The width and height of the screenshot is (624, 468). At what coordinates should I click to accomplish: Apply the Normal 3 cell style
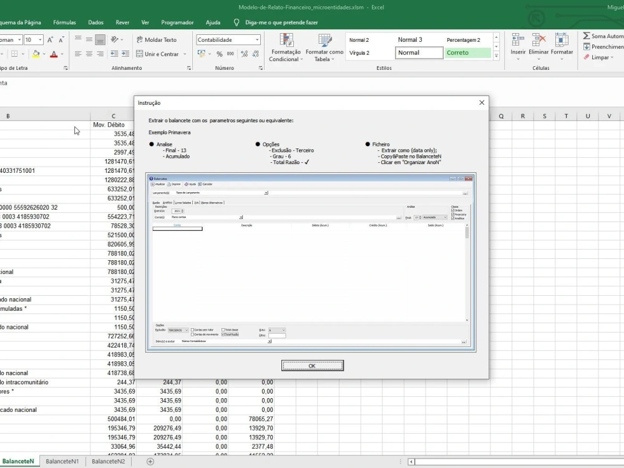coord(419,39)
